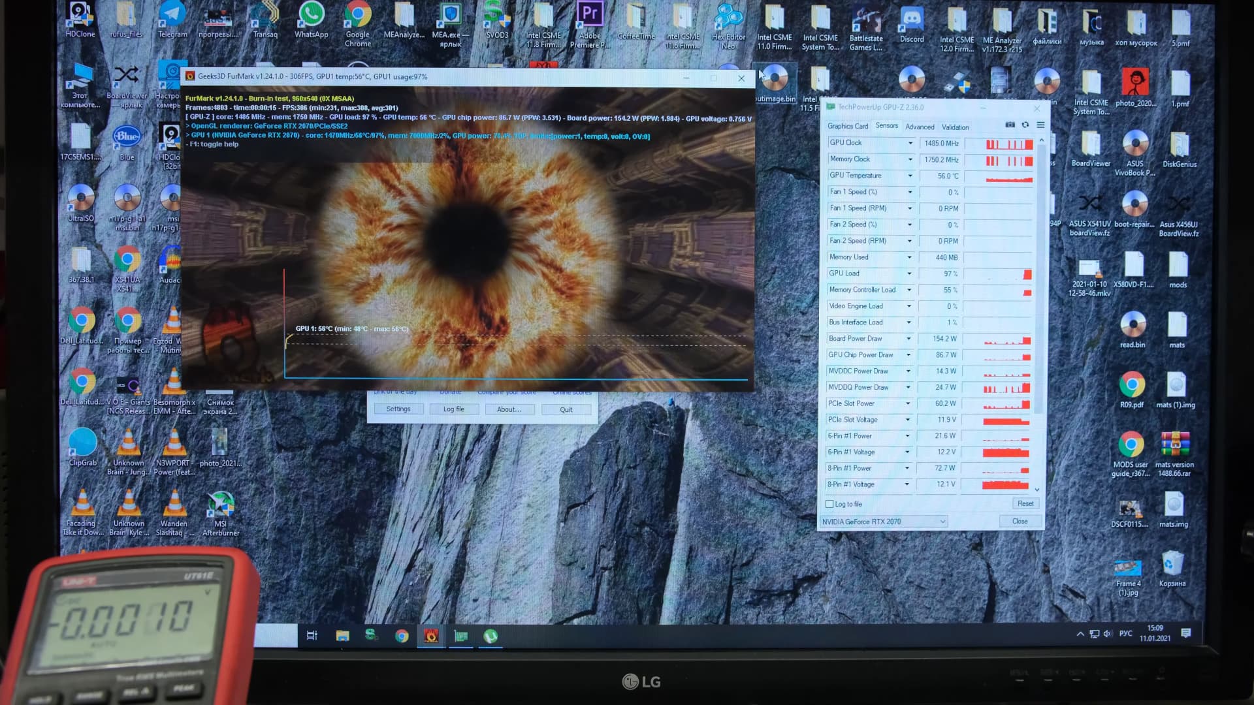The height and width of the screenshot is (705, 1254).
Task: Enable the Log to file checkbox
Action: pyautogui.click(x=829, y=504)
